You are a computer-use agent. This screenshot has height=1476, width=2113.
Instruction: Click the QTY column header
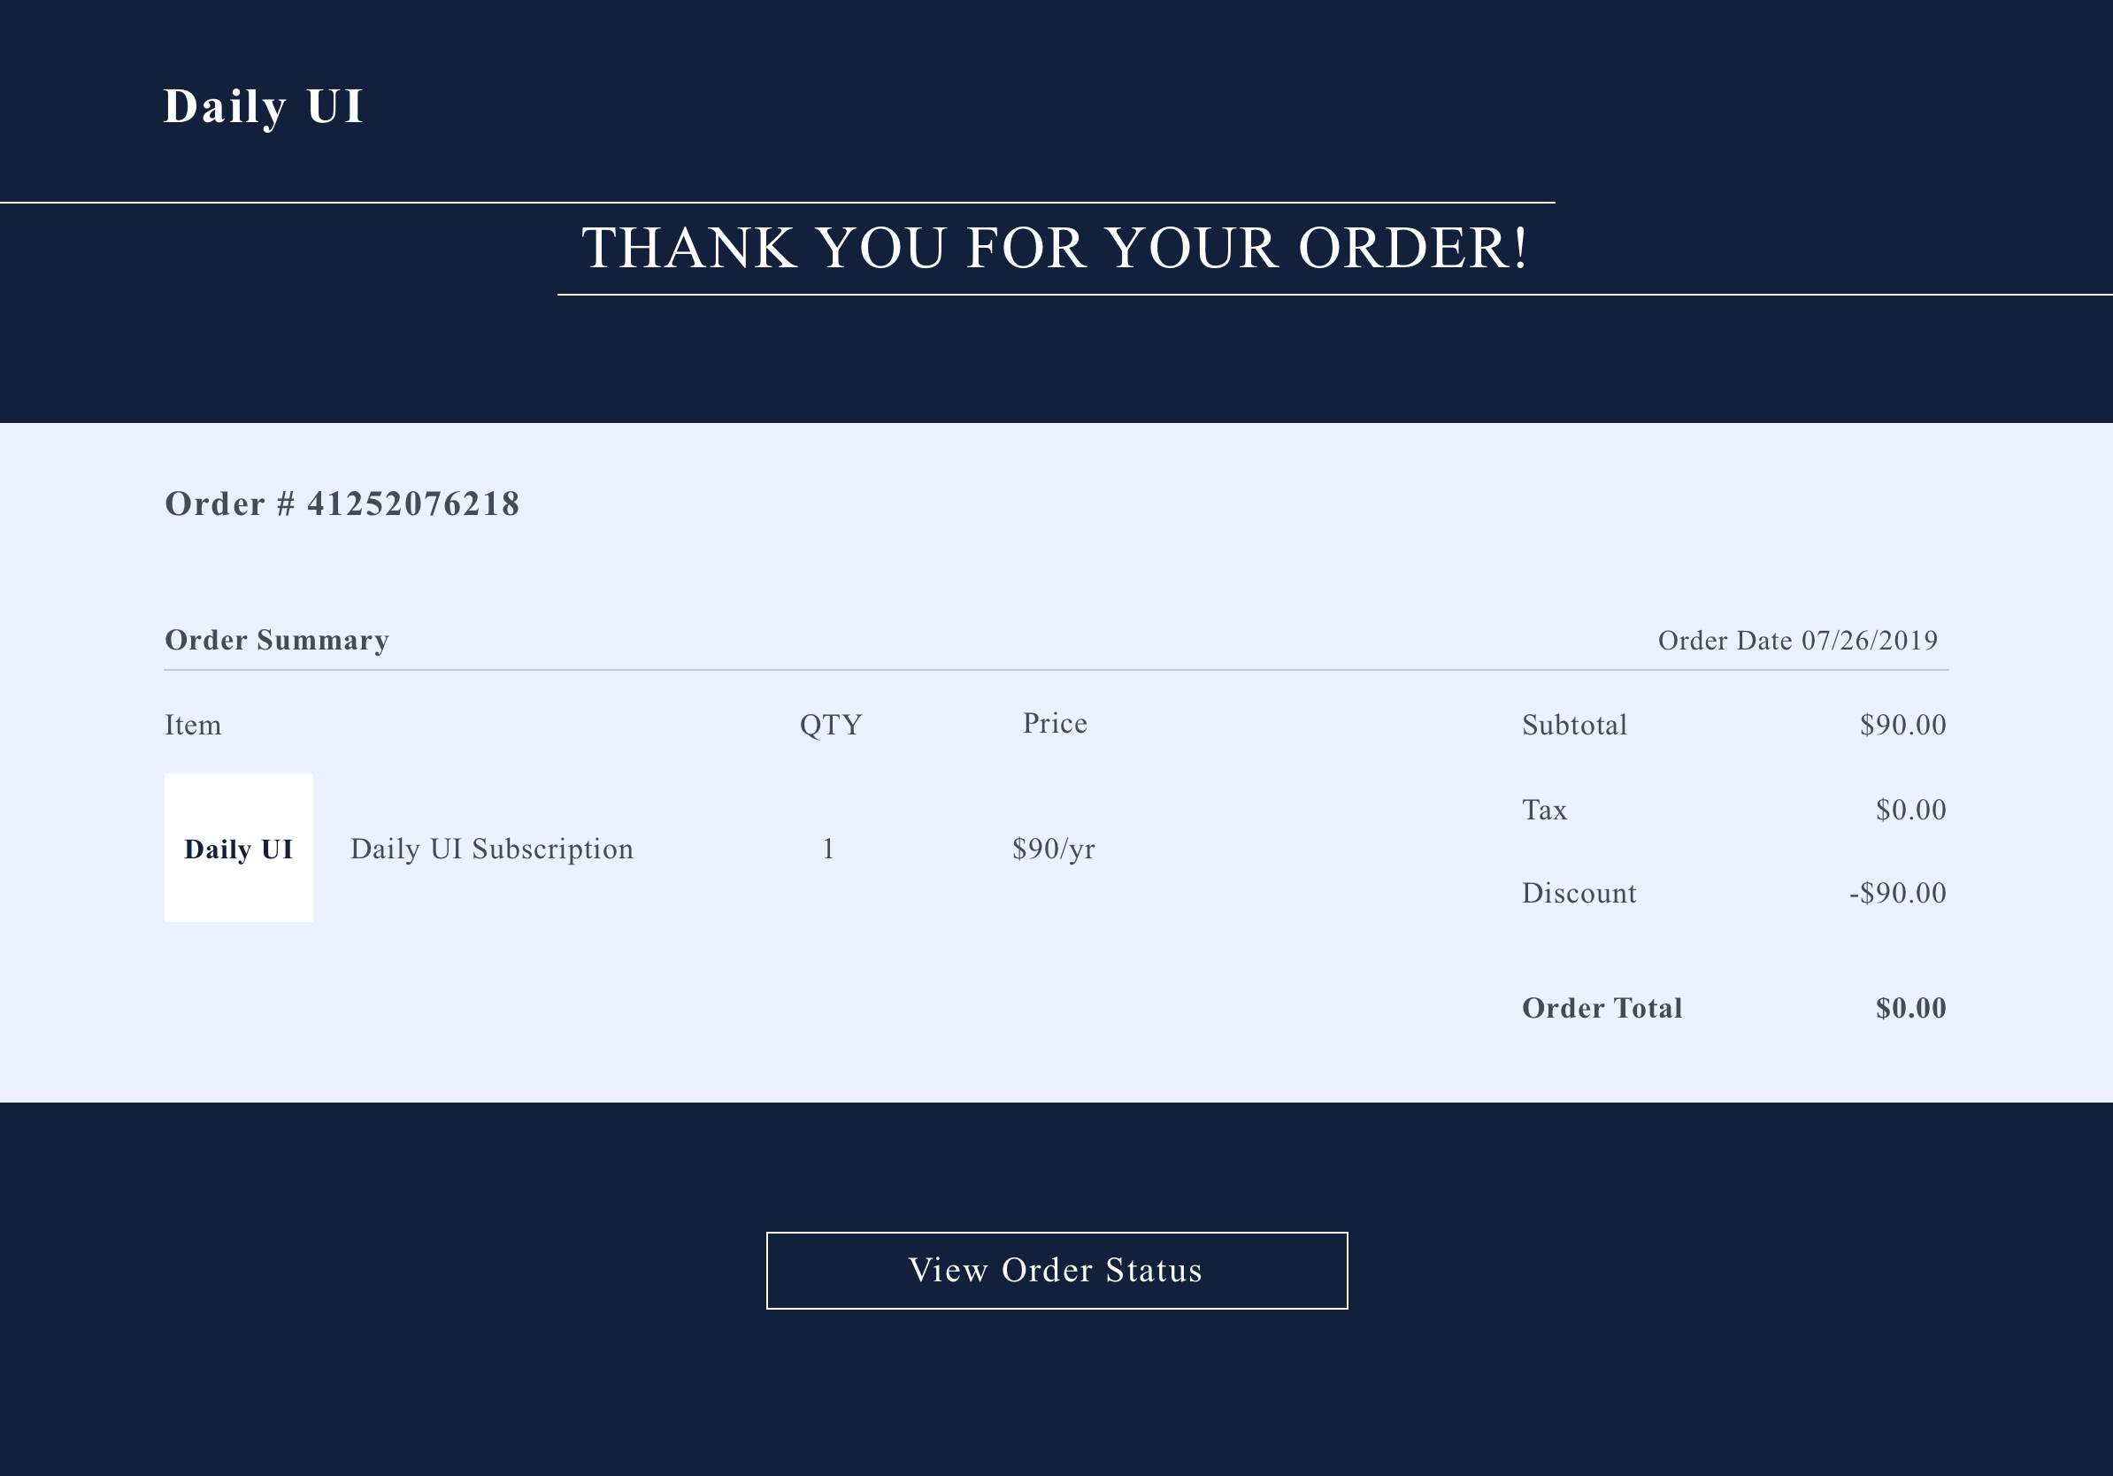[x=830, y=725]
